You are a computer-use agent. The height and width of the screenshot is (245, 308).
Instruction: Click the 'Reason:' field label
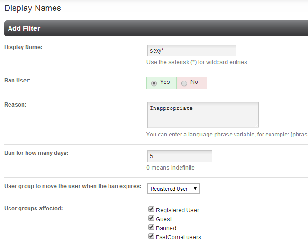pos(15,105)
